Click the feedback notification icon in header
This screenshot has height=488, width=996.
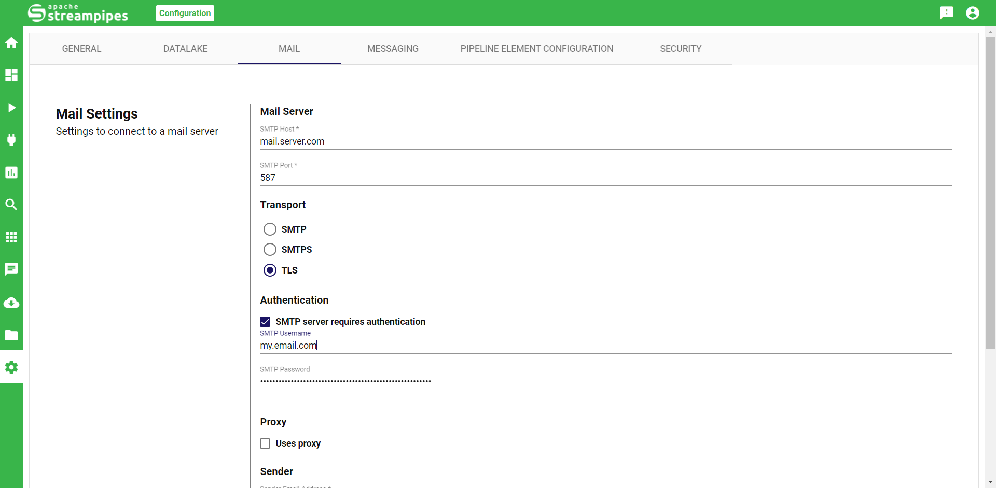tap(946, 13)
